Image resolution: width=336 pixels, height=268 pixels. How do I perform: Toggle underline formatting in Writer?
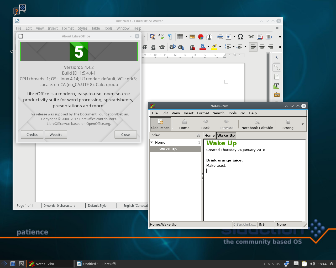point(153,47)
